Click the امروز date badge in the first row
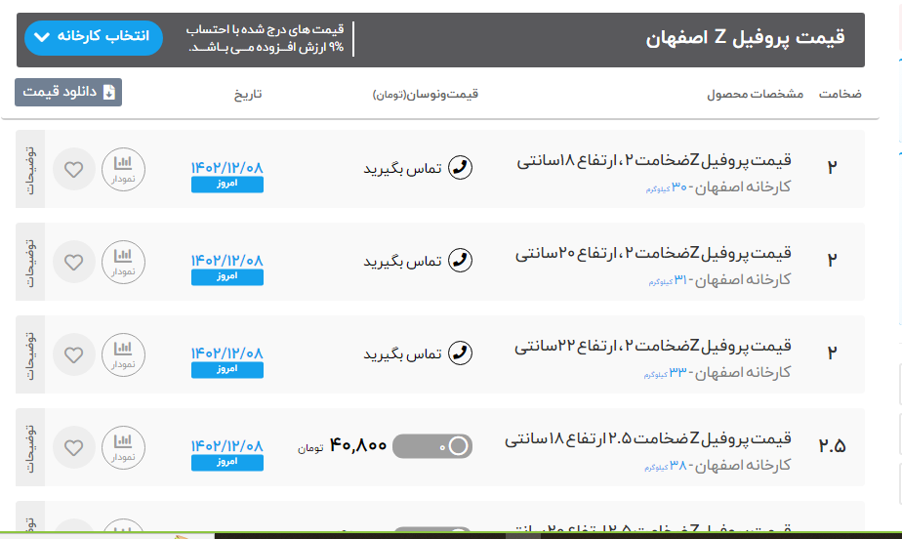The image size is (902, 539). tap(227, 185)
